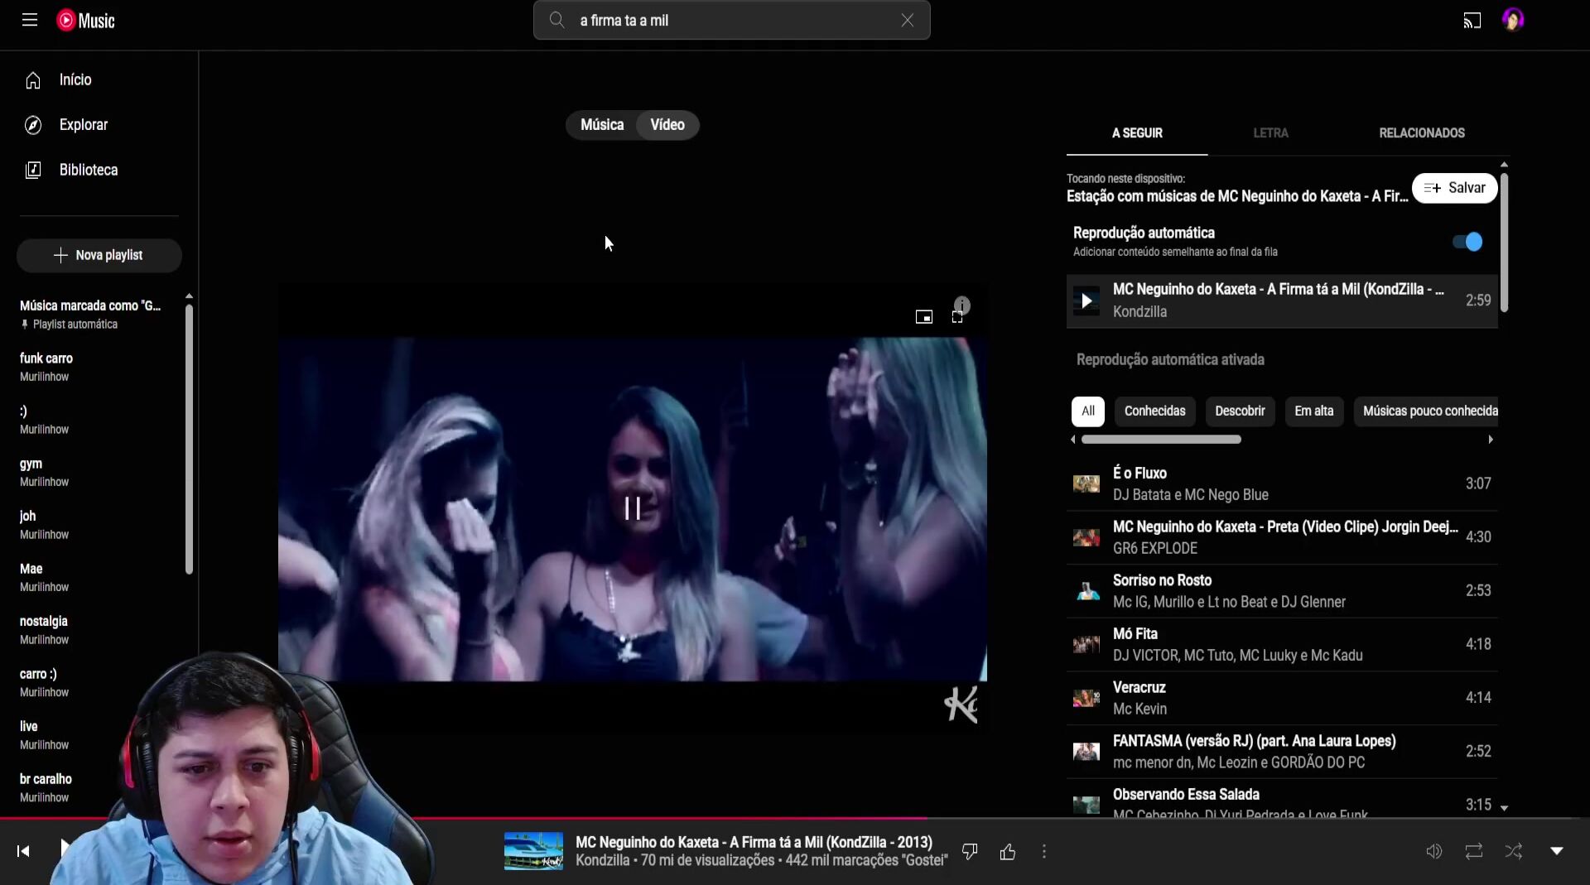The image size is (1590, 885).
Task: Click the Sorriso no Rosto thumbnail
Action: point(1086,591)
